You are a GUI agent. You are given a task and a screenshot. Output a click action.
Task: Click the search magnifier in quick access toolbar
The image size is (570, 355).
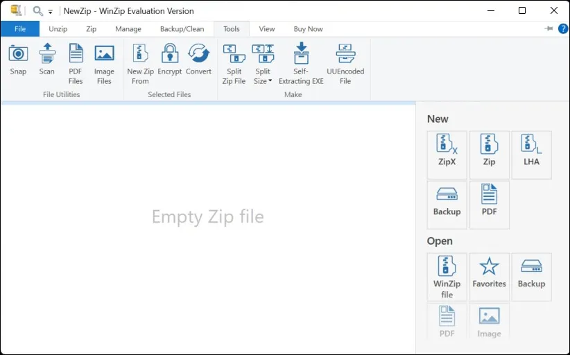click(x=38, y=11)
